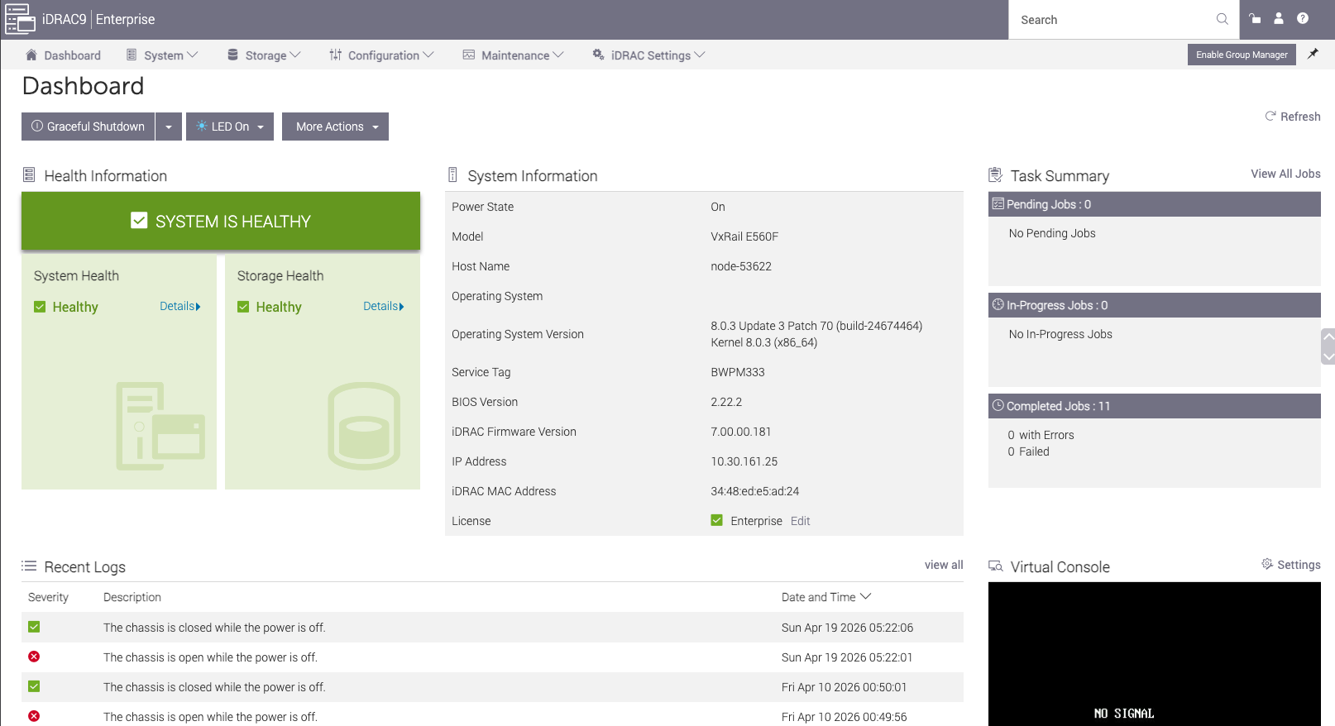The width and height of the screenshot is (1335, 726).
Task: Open the More Actions dropdown
Action: point(335,127)
